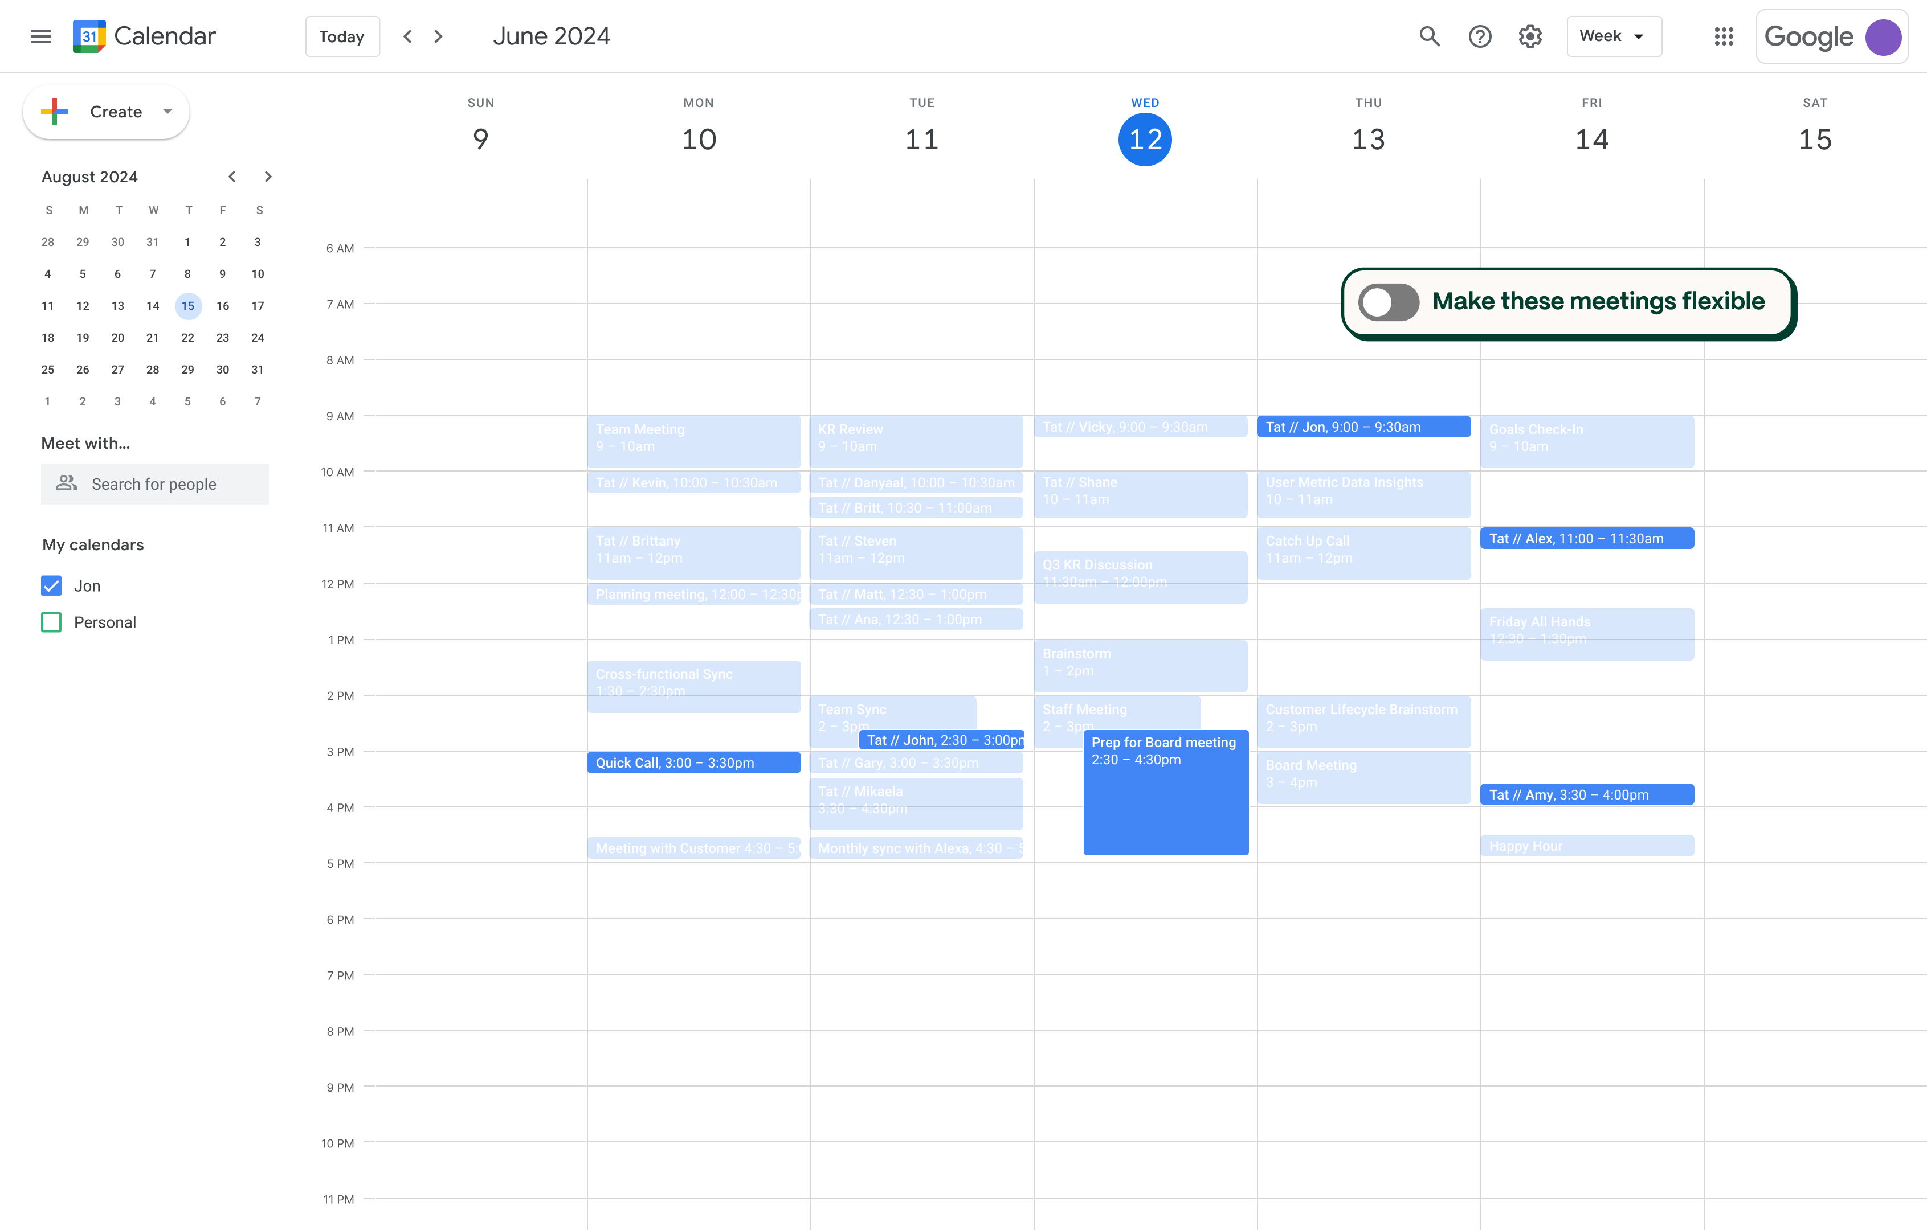Open Google Calendar settings gear

[x=1531, y=36]
